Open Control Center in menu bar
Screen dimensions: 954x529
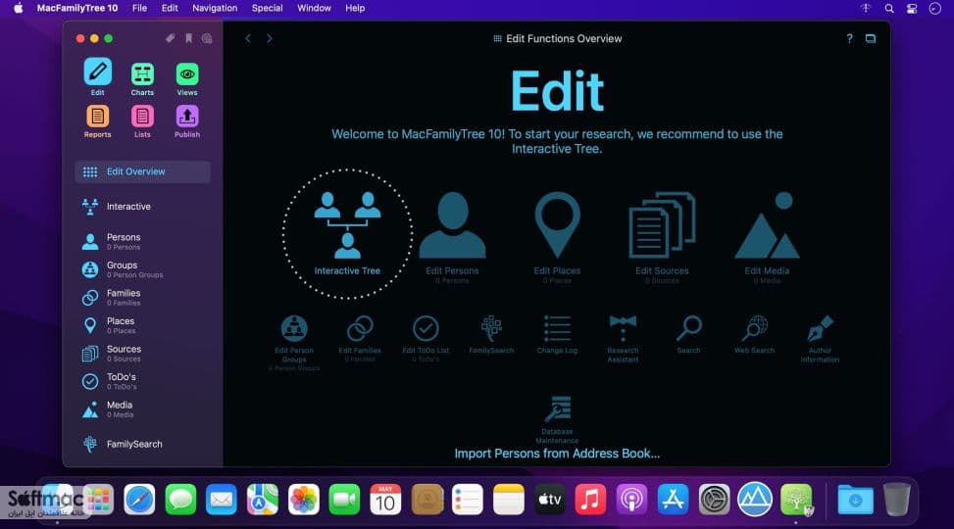point(912,9)
